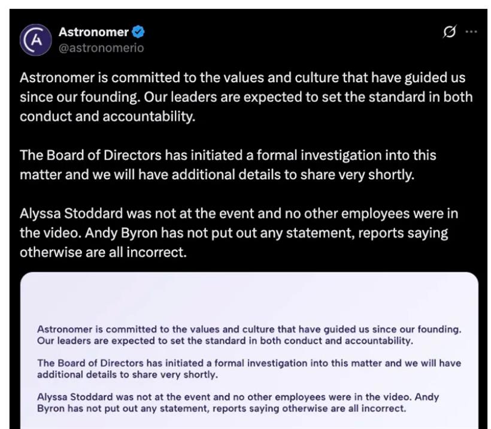Click the image's Board of Directors paragraph
The image size is (491, 429).
pos(249,369)
